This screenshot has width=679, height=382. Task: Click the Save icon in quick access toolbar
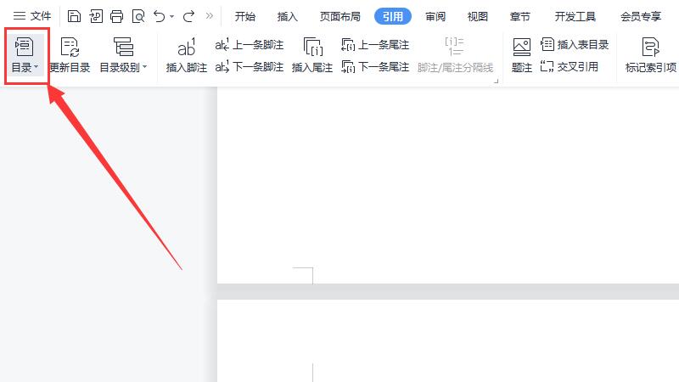pos(75,16)
